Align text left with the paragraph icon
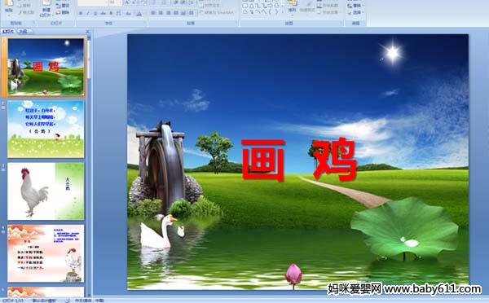The width and height of the screenshot is (489, 303). pyautogui.click(x=153, y=13)
